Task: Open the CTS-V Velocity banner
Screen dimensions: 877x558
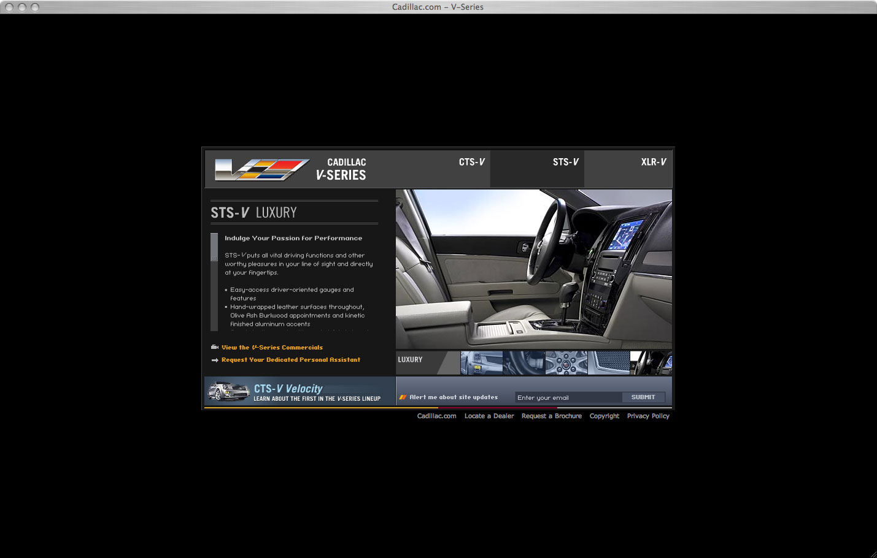Action: pos(299,391)
